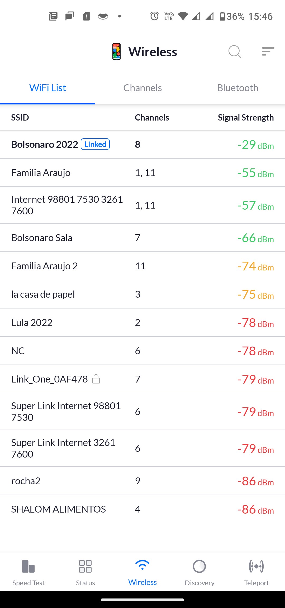The image size is (285, 608).
Task: Switch to the Channels tab
Action: [x=142, y=88]
